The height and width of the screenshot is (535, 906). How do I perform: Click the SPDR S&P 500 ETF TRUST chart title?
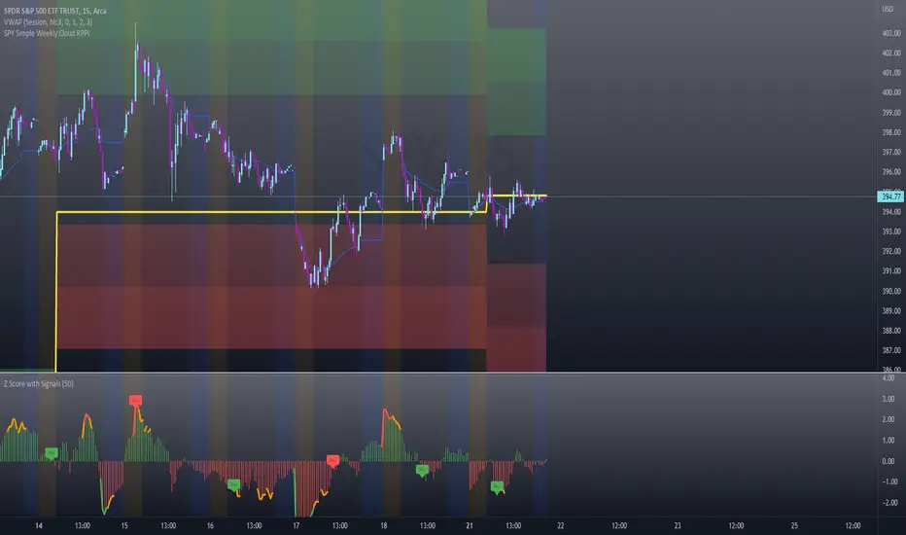click(54, 11)
